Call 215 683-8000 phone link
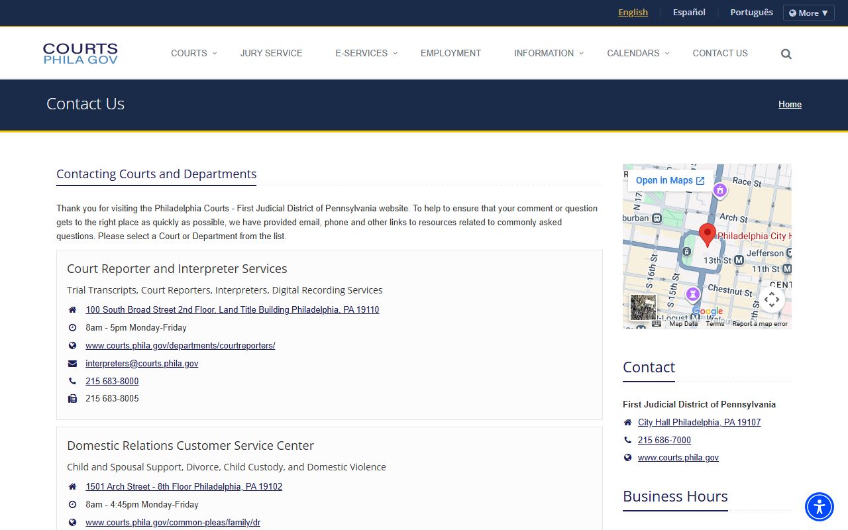This screenshot has width=848, height=530. tap(112, 382)
